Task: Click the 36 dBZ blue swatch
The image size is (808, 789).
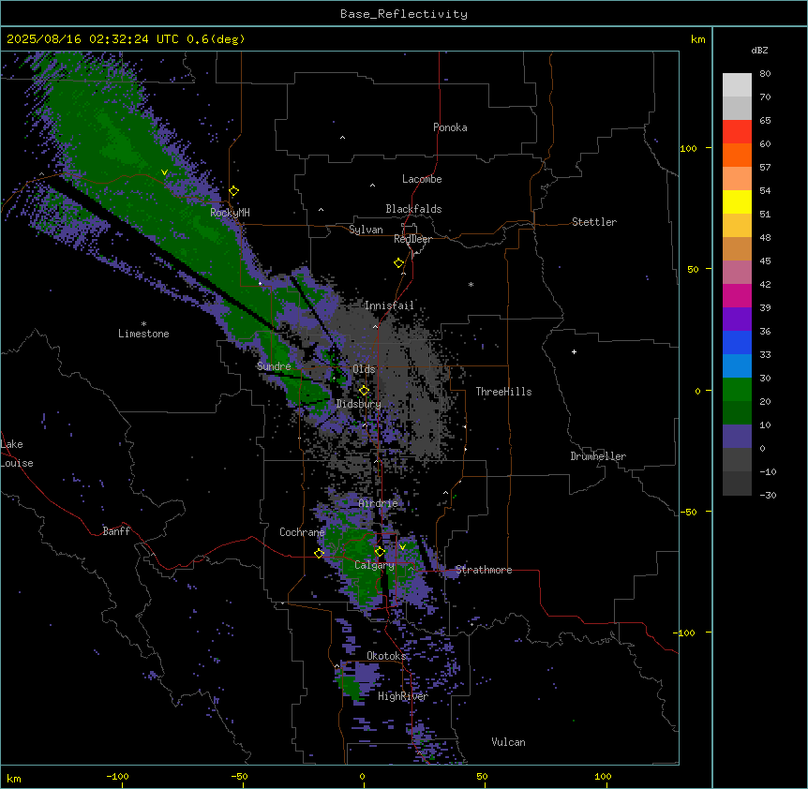Action: (x=737, y=342)
